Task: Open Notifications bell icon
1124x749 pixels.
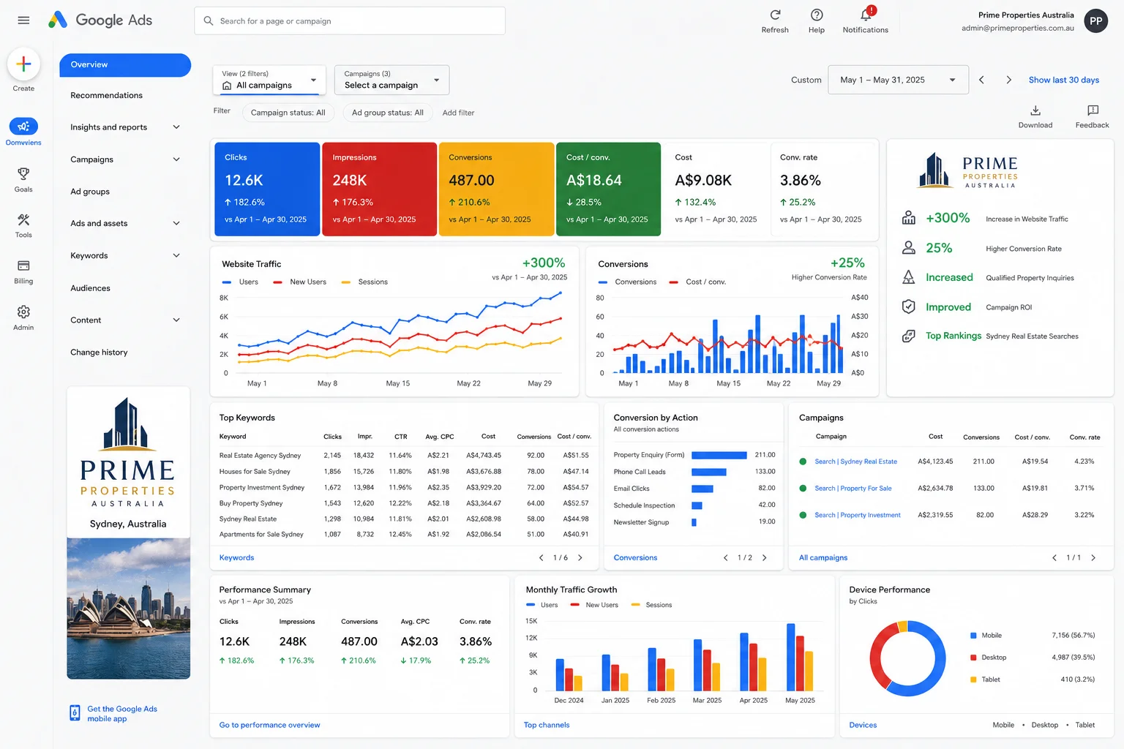Action: (x=866, y=14)
